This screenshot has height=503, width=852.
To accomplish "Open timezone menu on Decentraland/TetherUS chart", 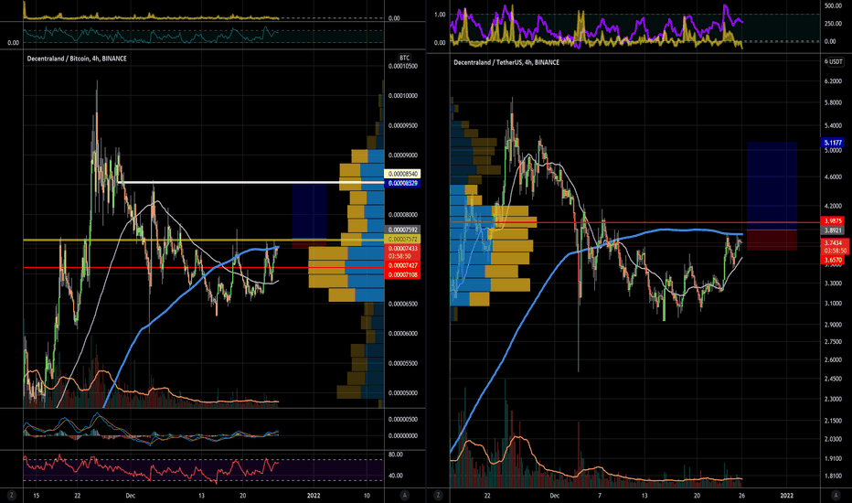I will pyautogui.click(x=439, y=495).
